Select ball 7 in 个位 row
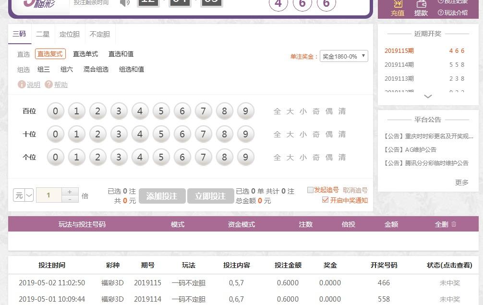The image size is (483, 305). click(x=203, y=158)
